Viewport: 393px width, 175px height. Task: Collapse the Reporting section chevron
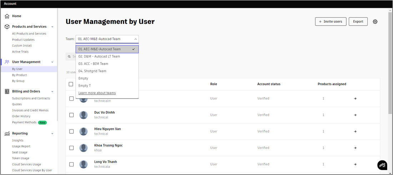click(52, 133)
